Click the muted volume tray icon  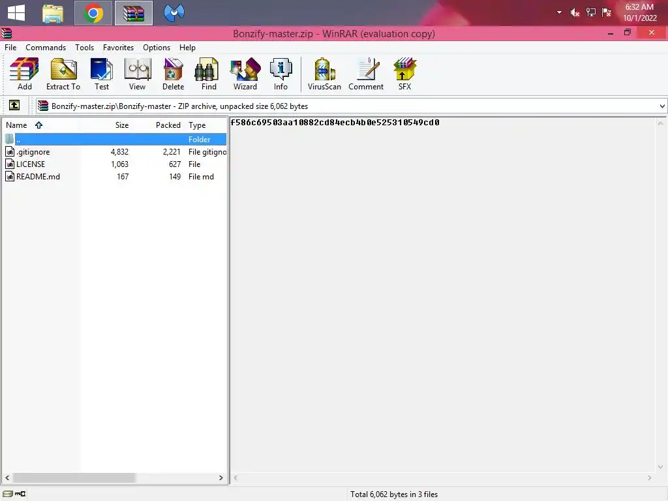(x=575, y=13)
